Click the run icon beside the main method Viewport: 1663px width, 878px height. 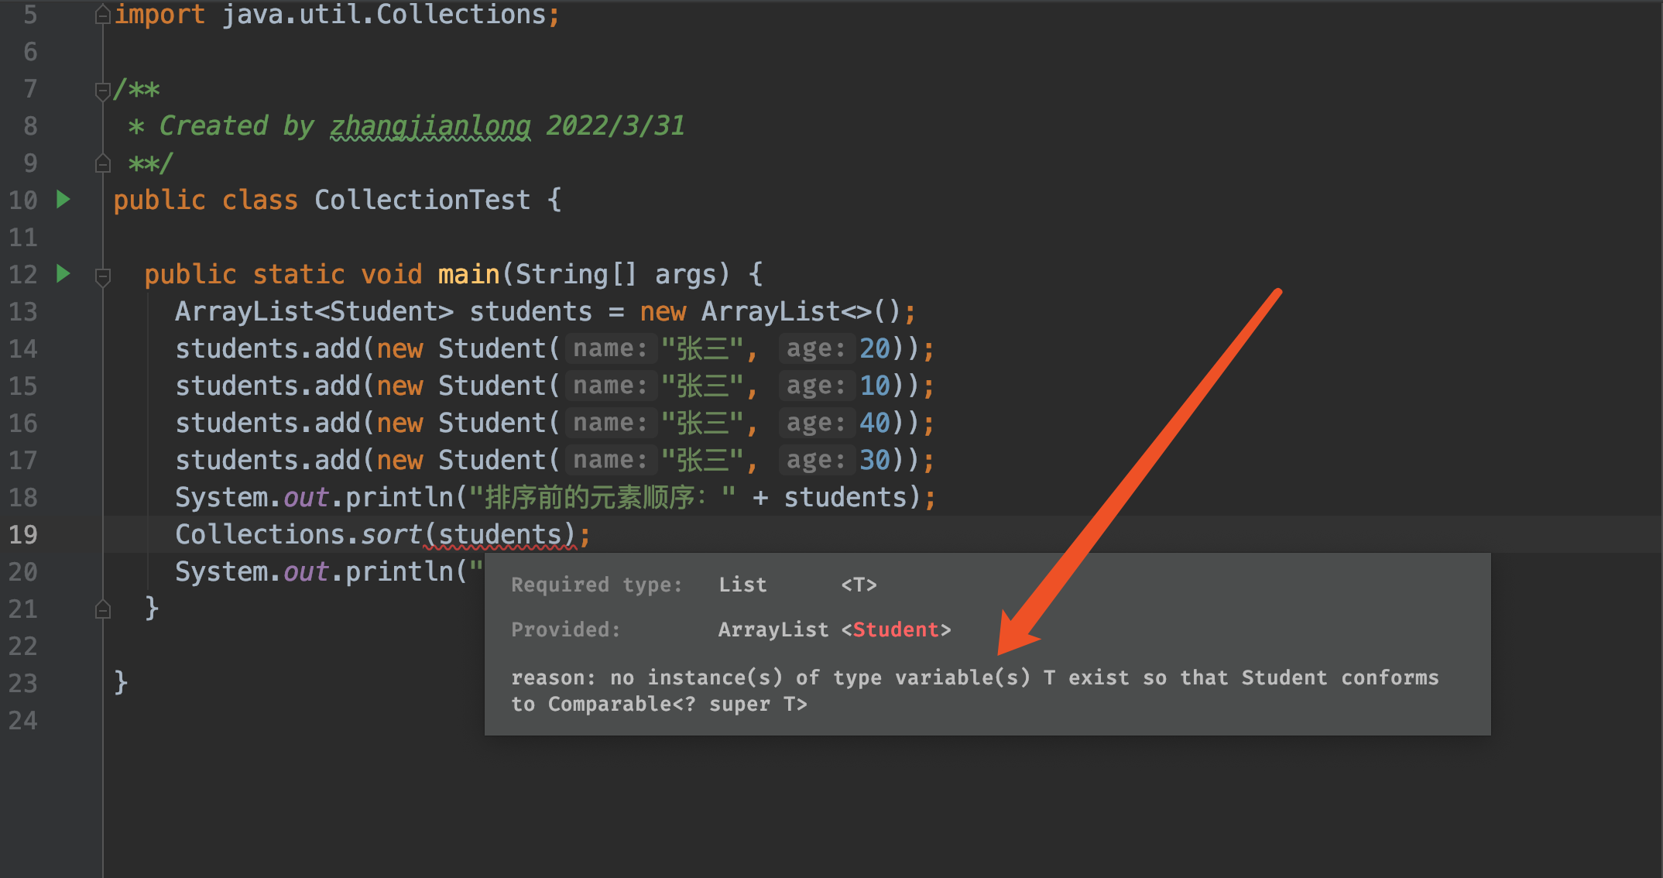point(63,273)
